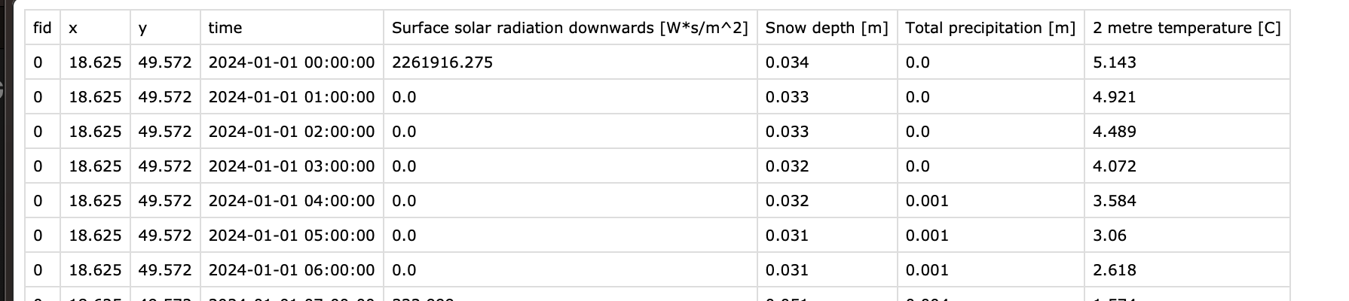Select the "Snow depth [m]" column header
Viewport: 1349px width, 301px height.
click(x=827, y=28)
